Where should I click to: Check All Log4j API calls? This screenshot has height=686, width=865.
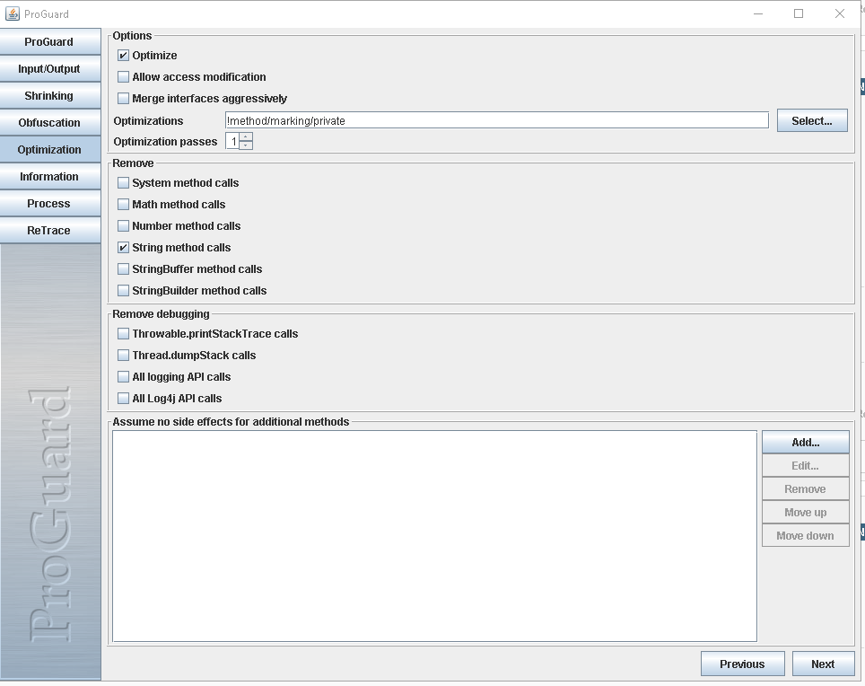coord(123,398)
